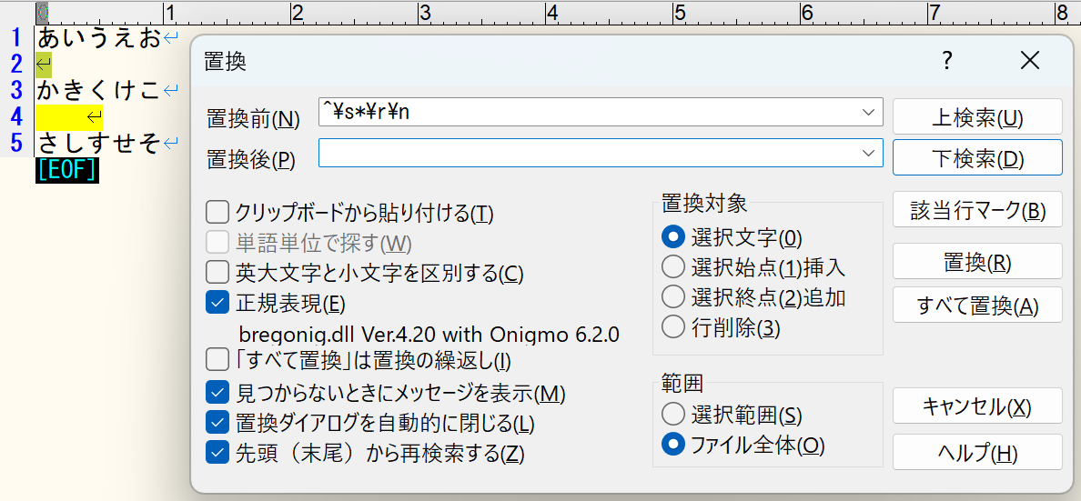Toggle 英大文字と小文字を区別する checkbox
The image size is (1081, 501).
217,272
